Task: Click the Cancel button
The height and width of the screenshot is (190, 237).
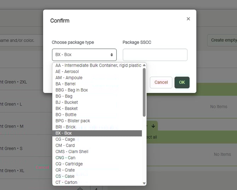Action: point(161,82)
